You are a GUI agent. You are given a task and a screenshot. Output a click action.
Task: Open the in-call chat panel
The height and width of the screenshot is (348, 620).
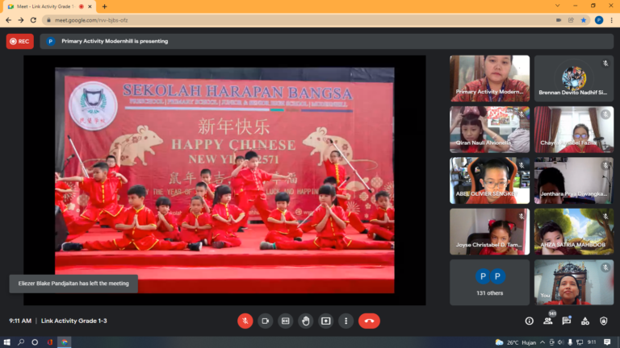pyautogui.click(x=567, y=321)
